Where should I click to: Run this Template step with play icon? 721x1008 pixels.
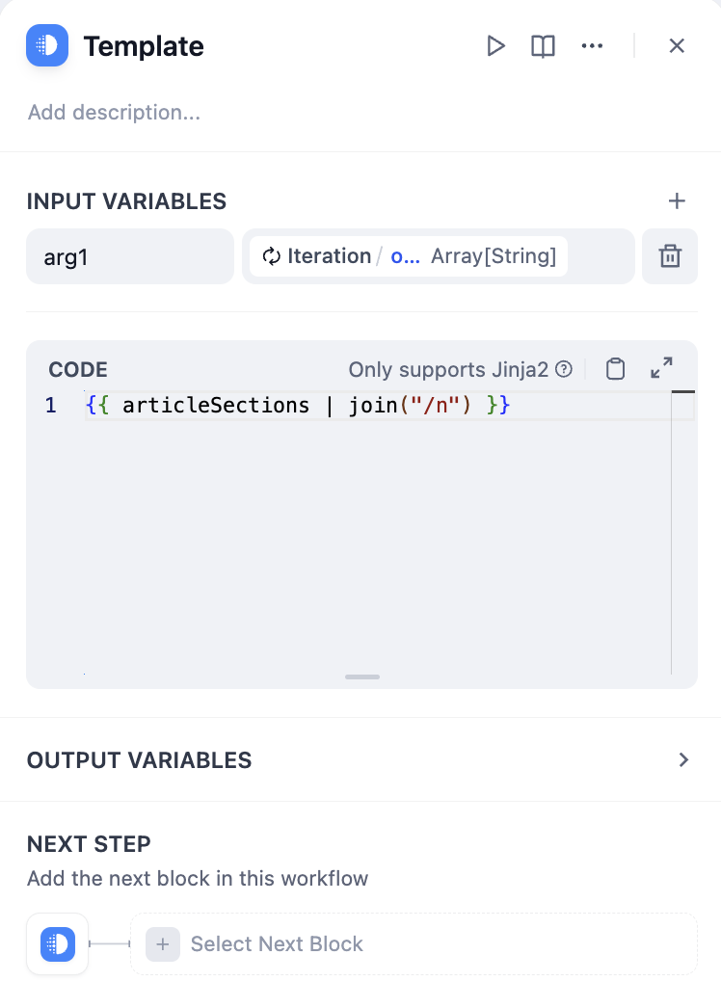coord(495,46)
